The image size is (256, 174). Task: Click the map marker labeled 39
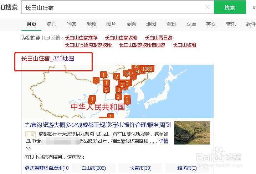pos(136,66)
